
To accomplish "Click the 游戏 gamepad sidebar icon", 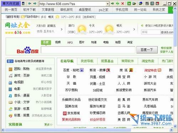I will [10, 76].
